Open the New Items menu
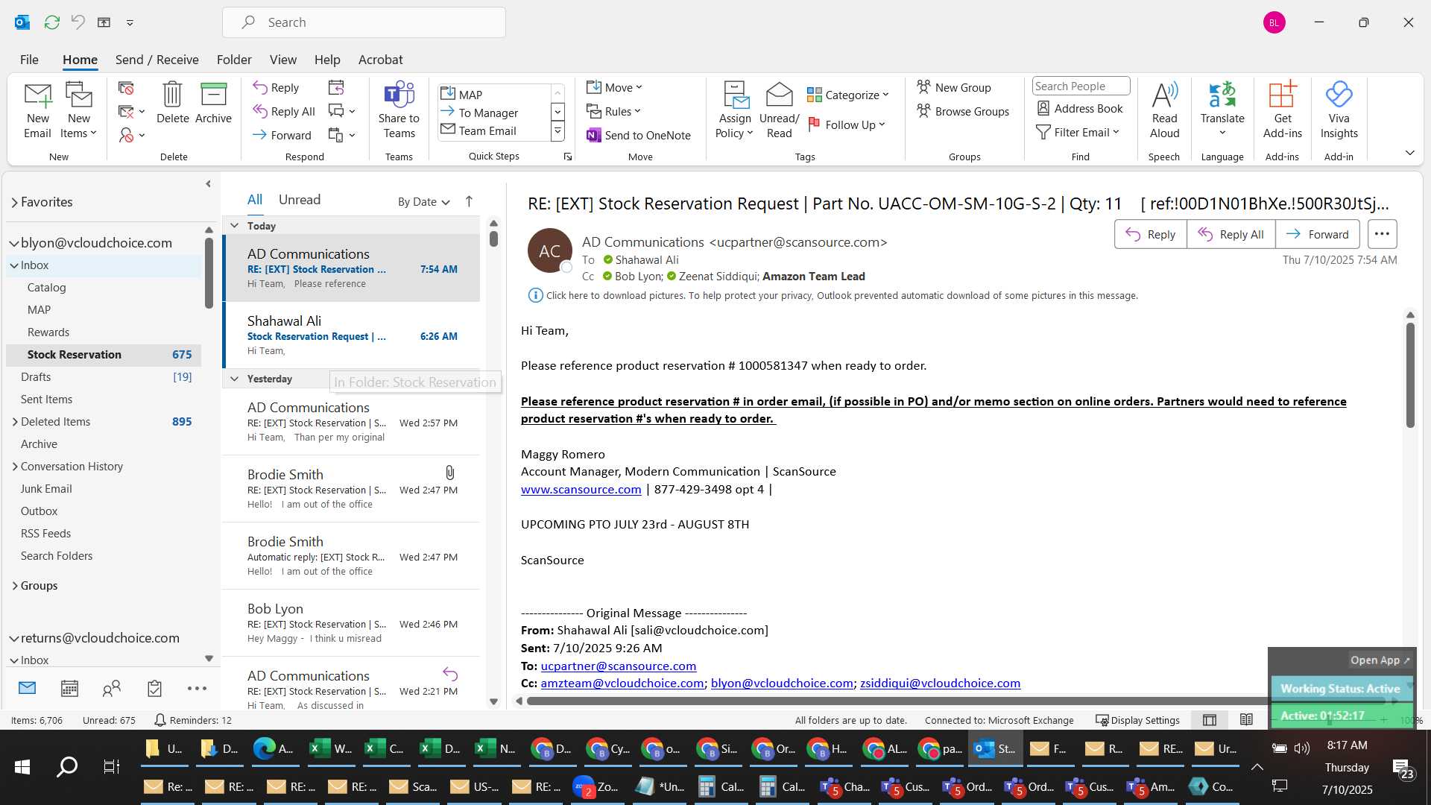 tap(78, 110)
